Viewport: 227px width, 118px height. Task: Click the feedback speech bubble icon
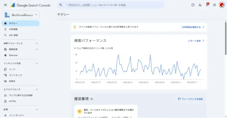coord(179,99)
